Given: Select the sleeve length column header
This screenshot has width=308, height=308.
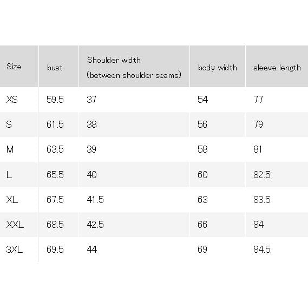Looking at the screenshot, I should (277, 68).
